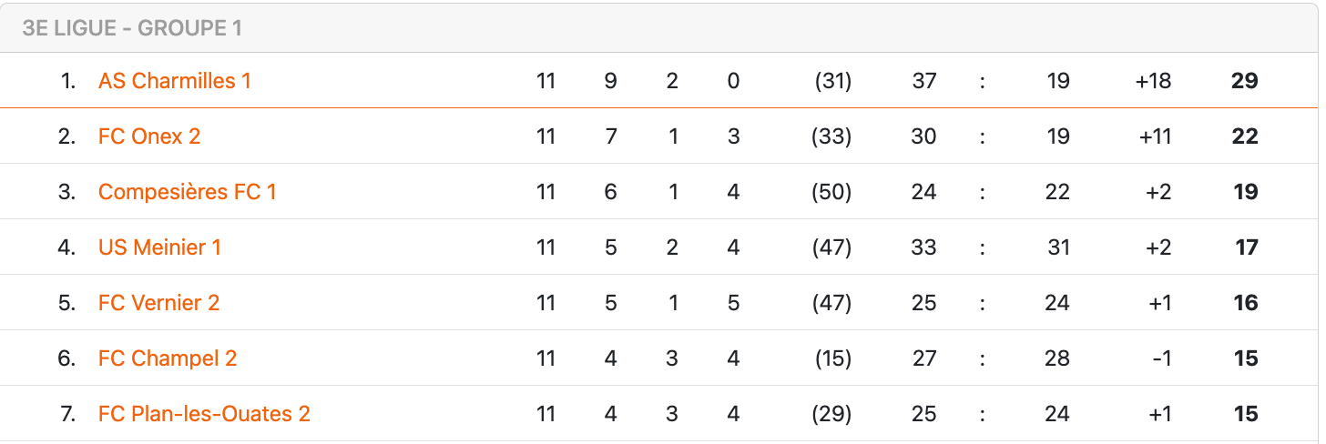
Task: Click FC Onex 2's 22 points total
Action: click(x=1244, y=136)
